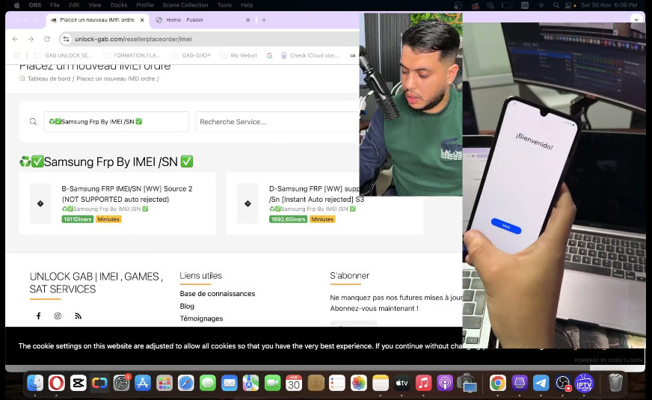Open the Tools menu
Image resolution: width=652 pixels, height=400 pixels.
click(x=224, y=5)
